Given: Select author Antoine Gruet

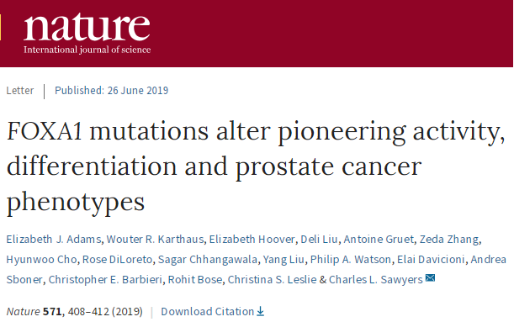Looking at the screenshot, I should coord(379,239).
